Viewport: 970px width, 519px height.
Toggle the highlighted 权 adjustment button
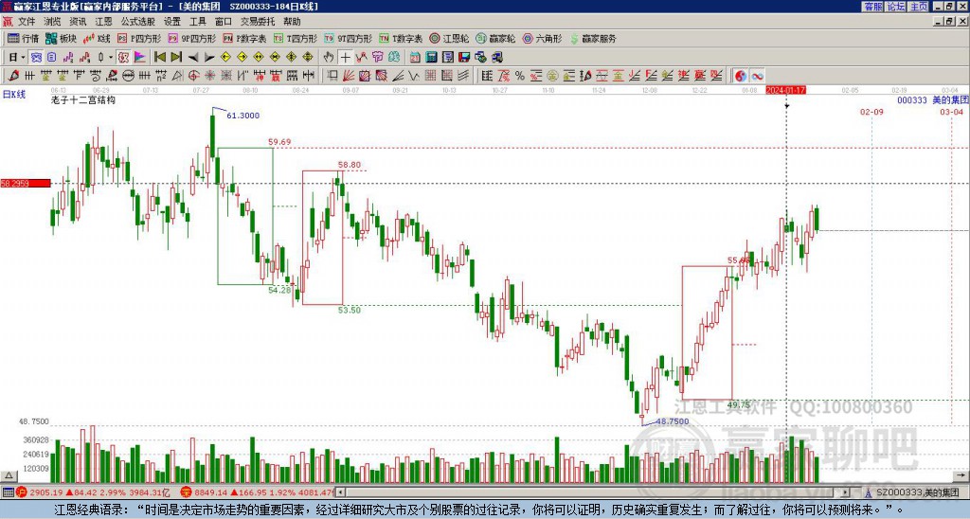coord(123,57)
